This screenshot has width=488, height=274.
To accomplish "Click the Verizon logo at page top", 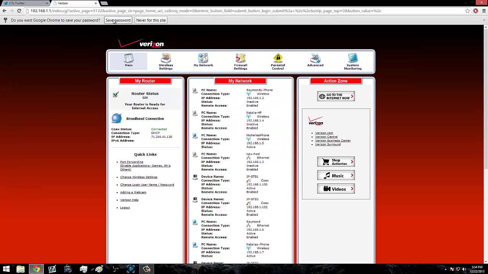I will [x=141, y=43].
